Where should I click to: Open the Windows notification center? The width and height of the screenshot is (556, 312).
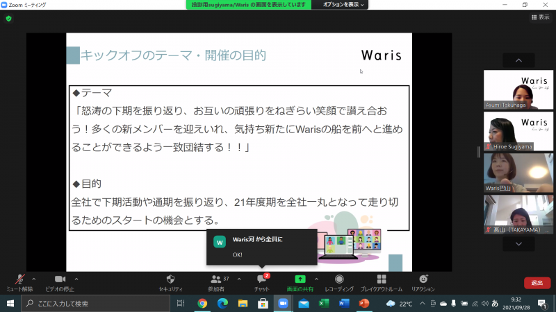541,304
